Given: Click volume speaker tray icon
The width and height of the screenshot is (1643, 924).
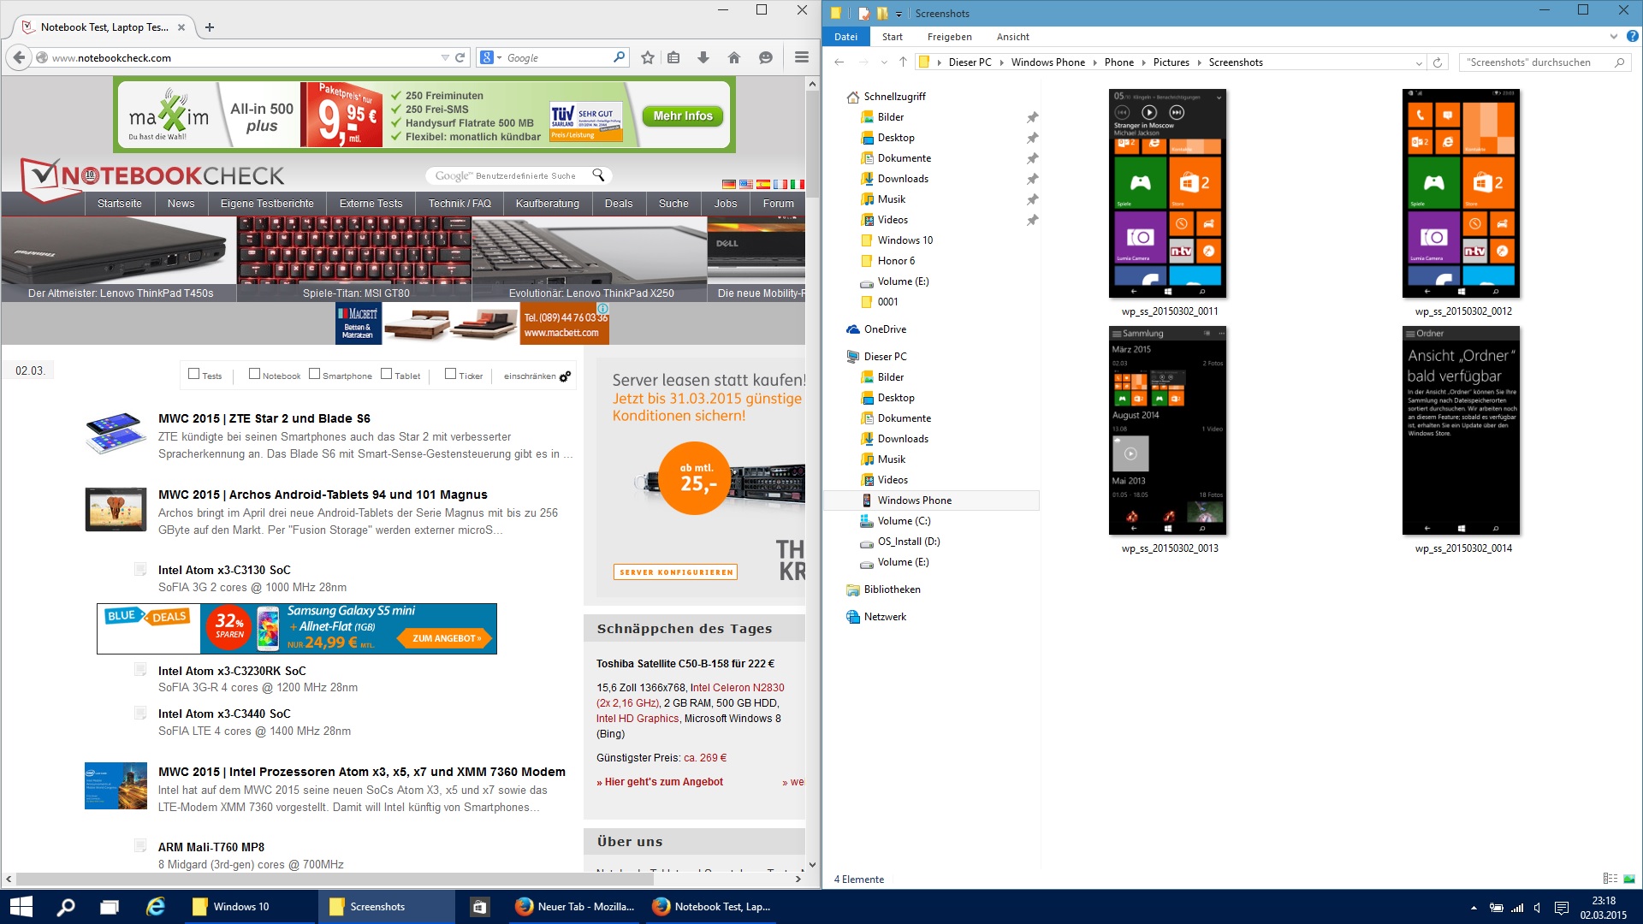Looking at the screenshot, I should [x=1538, y=908].
